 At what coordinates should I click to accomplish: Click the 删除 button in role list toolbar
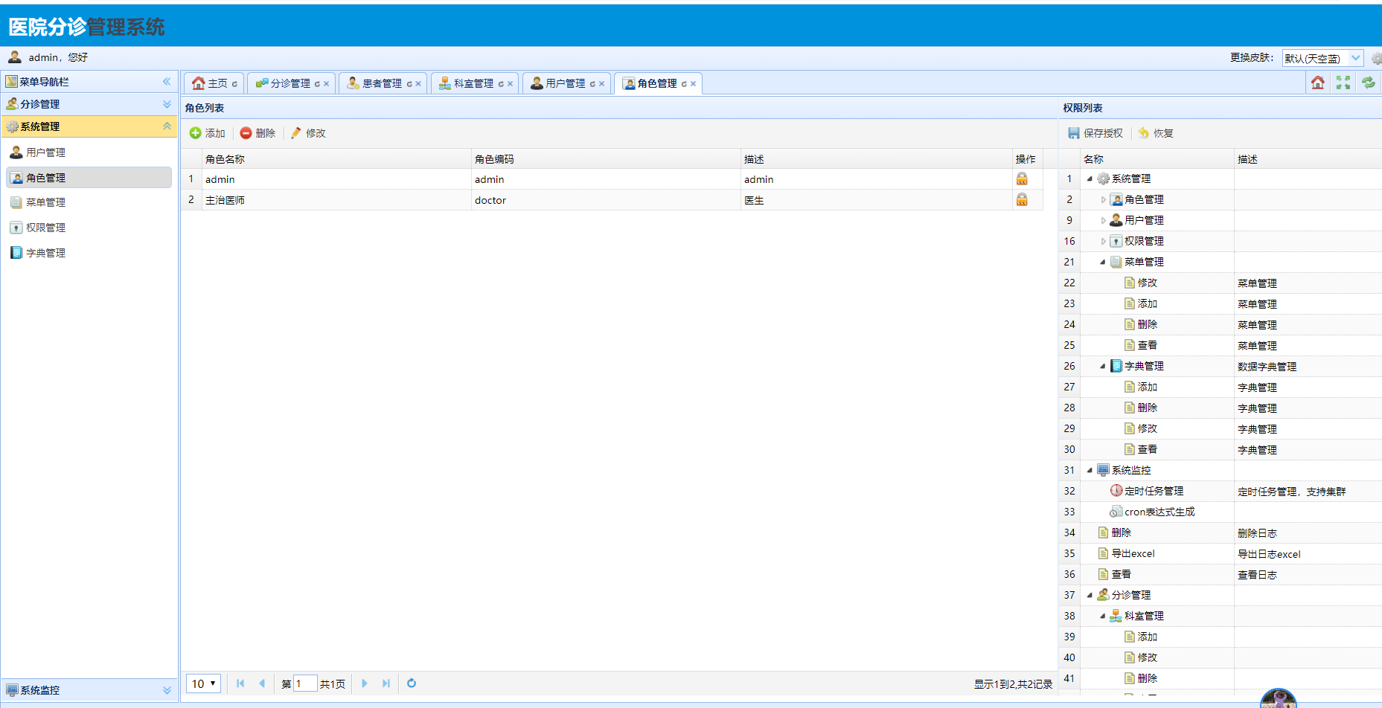coord(258,133)
